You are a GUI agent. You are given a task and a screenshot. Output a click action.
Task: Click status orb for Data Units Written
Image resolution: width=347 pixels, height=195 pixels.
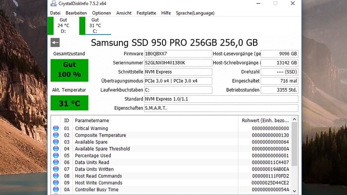pos(56,169)
